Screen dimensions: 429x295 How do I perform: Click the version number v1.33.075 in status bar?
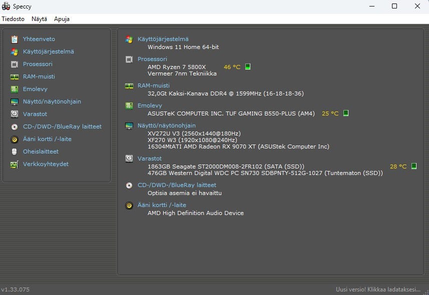coord(16,289)
